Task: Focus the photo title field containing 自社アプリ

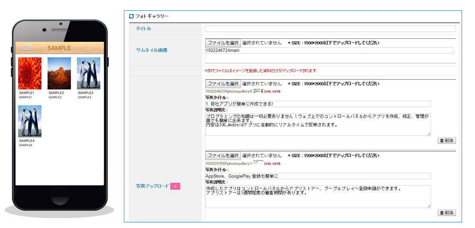Action: [318, 104]
